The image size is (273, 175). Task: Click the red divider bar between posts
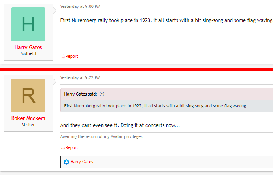point(137,69)
